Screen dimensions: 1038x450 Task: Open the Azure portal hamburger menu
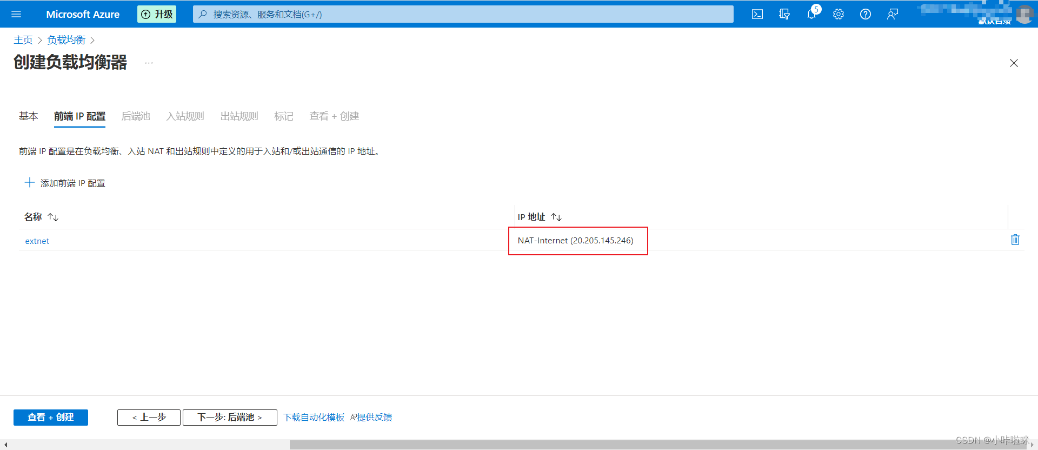16,14
